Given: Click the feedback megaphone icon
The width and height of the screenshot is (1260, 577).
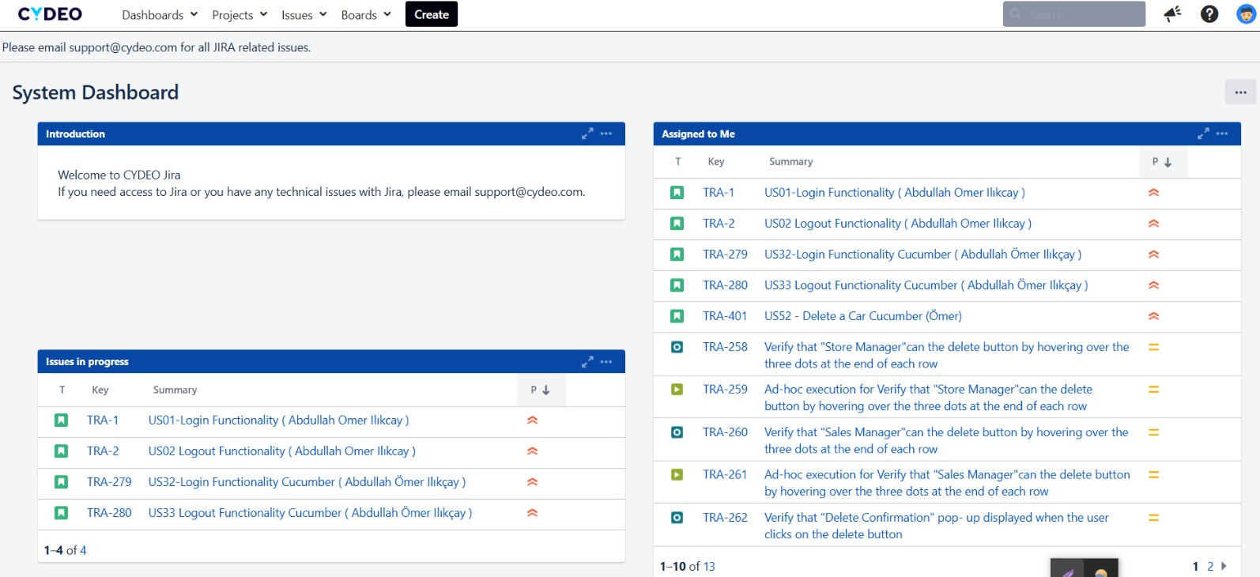Looking at the screenshot, I should pos(1173,13).
